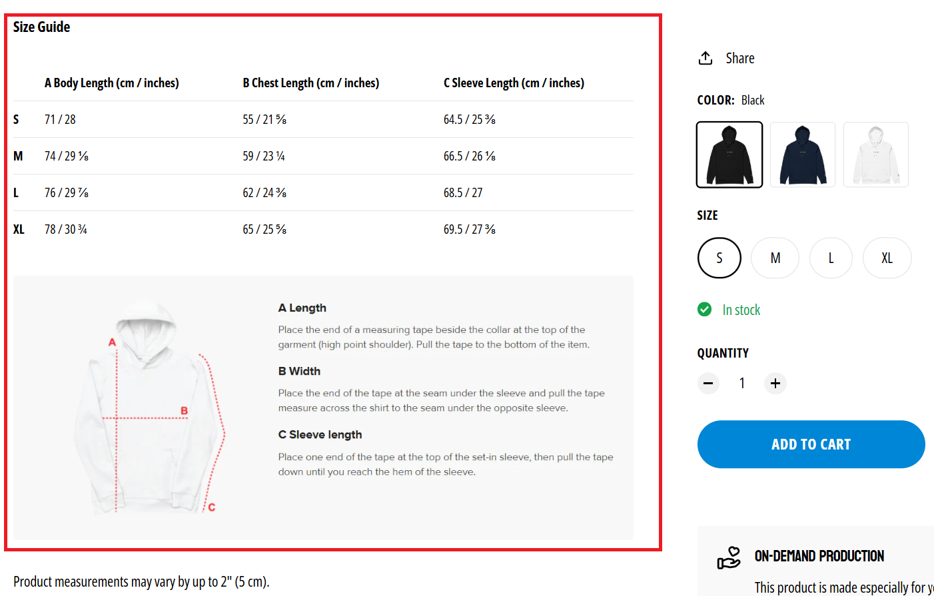Choose the navy blue hoodie color
This screenshot has height=596, width=934.
[803, 154]
